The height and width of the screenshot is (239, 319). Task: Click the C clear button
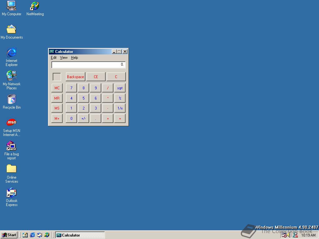[116, 77]
